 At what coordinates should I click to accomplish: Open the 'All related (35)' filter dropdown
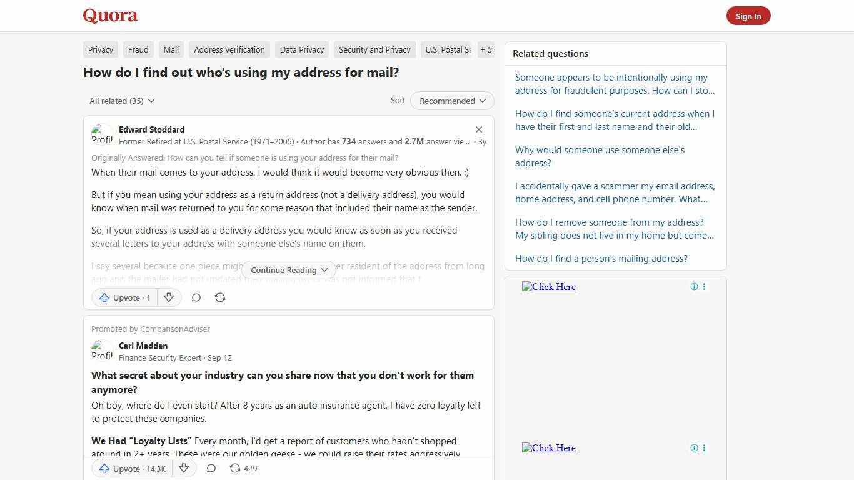pos(122,101)
